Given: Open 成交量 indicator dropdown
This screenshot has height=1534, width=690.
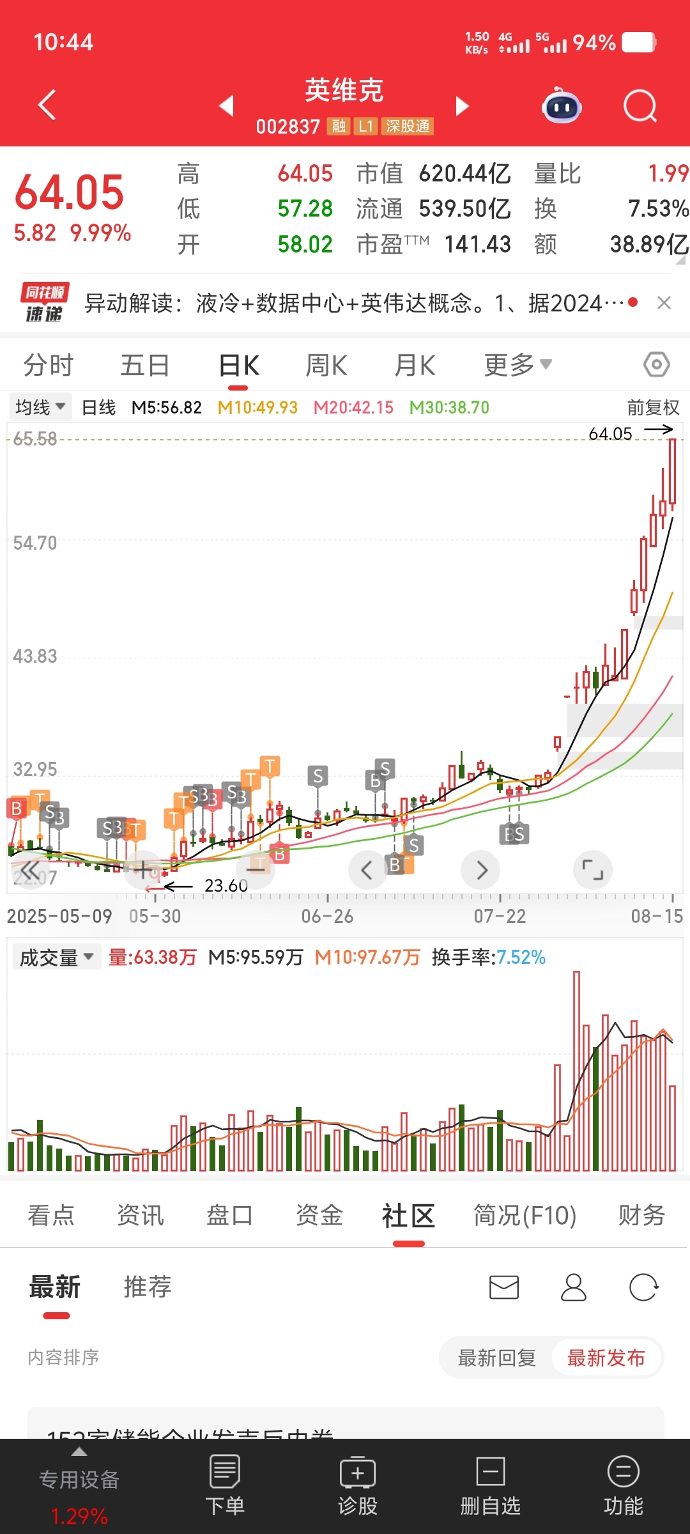Looking at the screenshot, I should pos(56,957).
